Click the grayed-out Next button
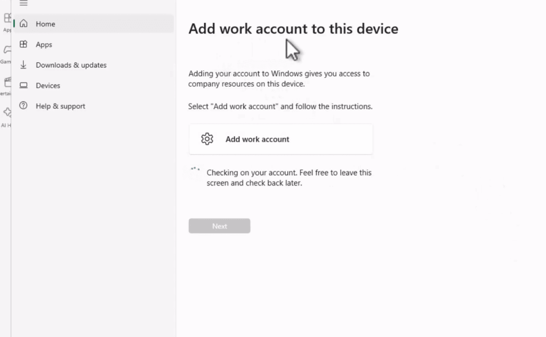Image resolution: width=546 pixels, height=337 pixels. tap(219, 225)
